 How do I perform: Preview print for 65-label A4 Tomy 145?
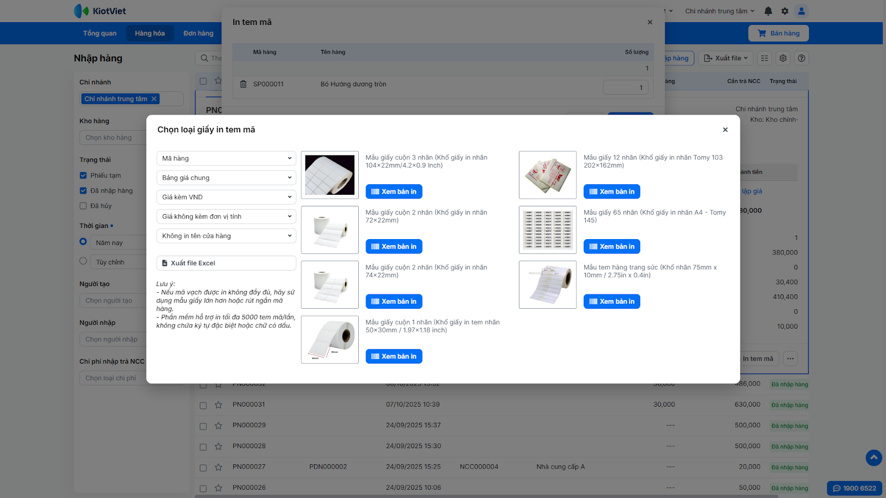point(612,246)
